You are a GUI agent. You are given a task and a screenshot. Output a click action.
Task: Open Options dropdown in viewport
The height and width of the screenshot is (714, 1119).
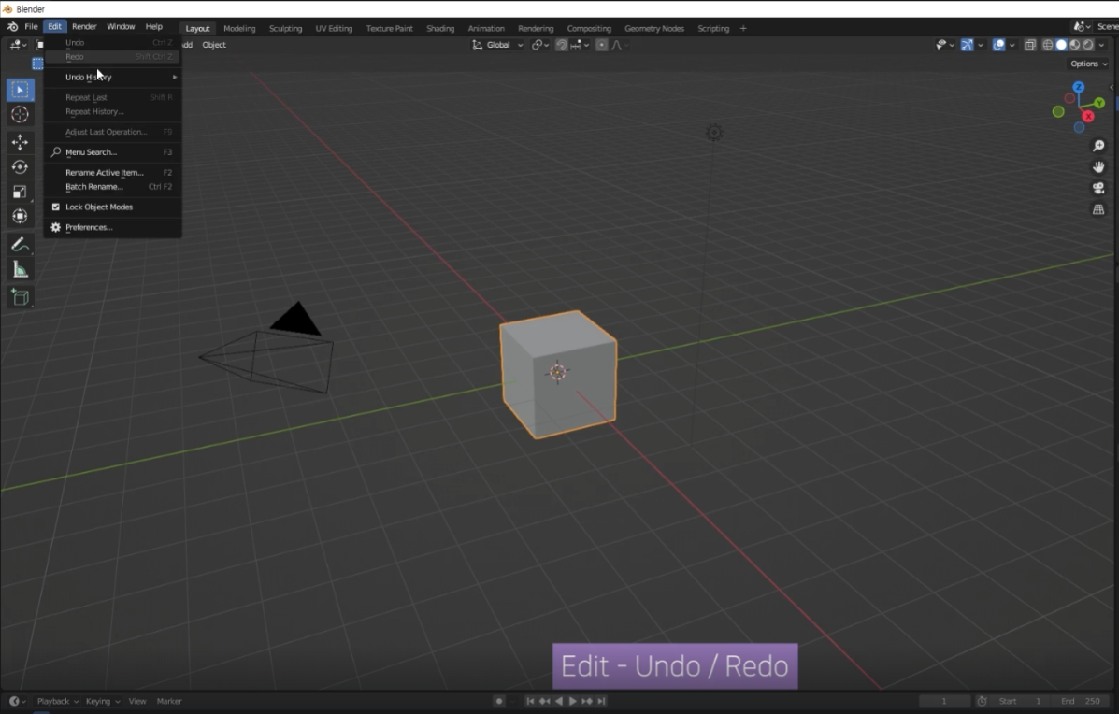coord(1089,64)
